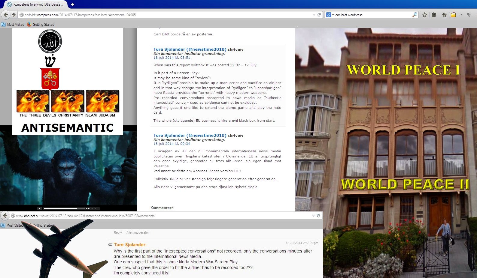This screenshot has height=278, width=477.
Task: Click the 'WORLD PEACE I' caption
Action: [x=403, y=70]
